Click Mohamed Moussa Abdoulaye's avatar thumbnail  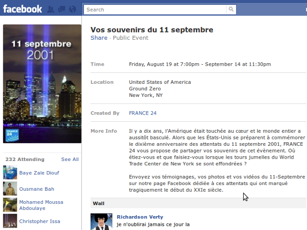pos(10,205)
